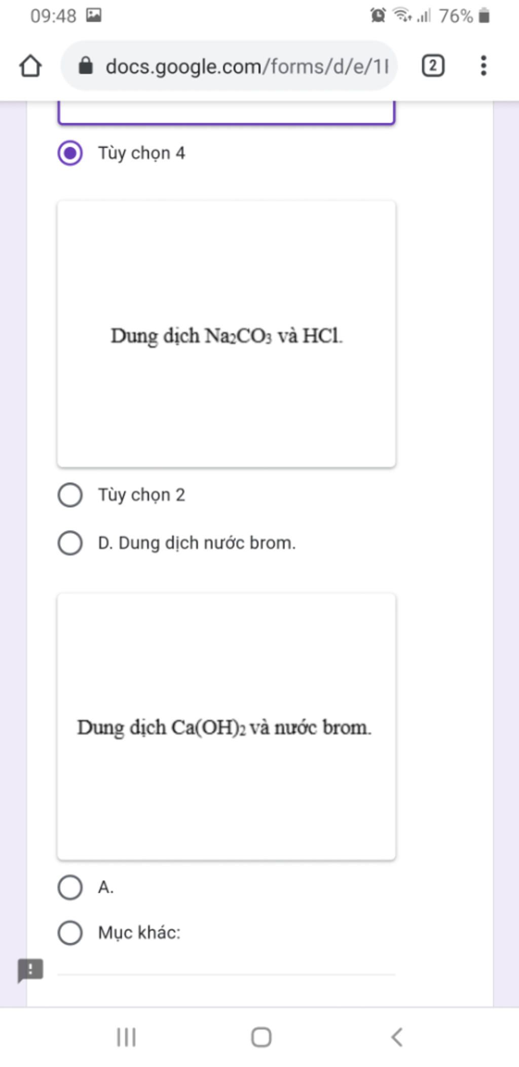Click the report problem feedback icon
The width and height of the screenshot is (519, 1067).
point(30,970)
